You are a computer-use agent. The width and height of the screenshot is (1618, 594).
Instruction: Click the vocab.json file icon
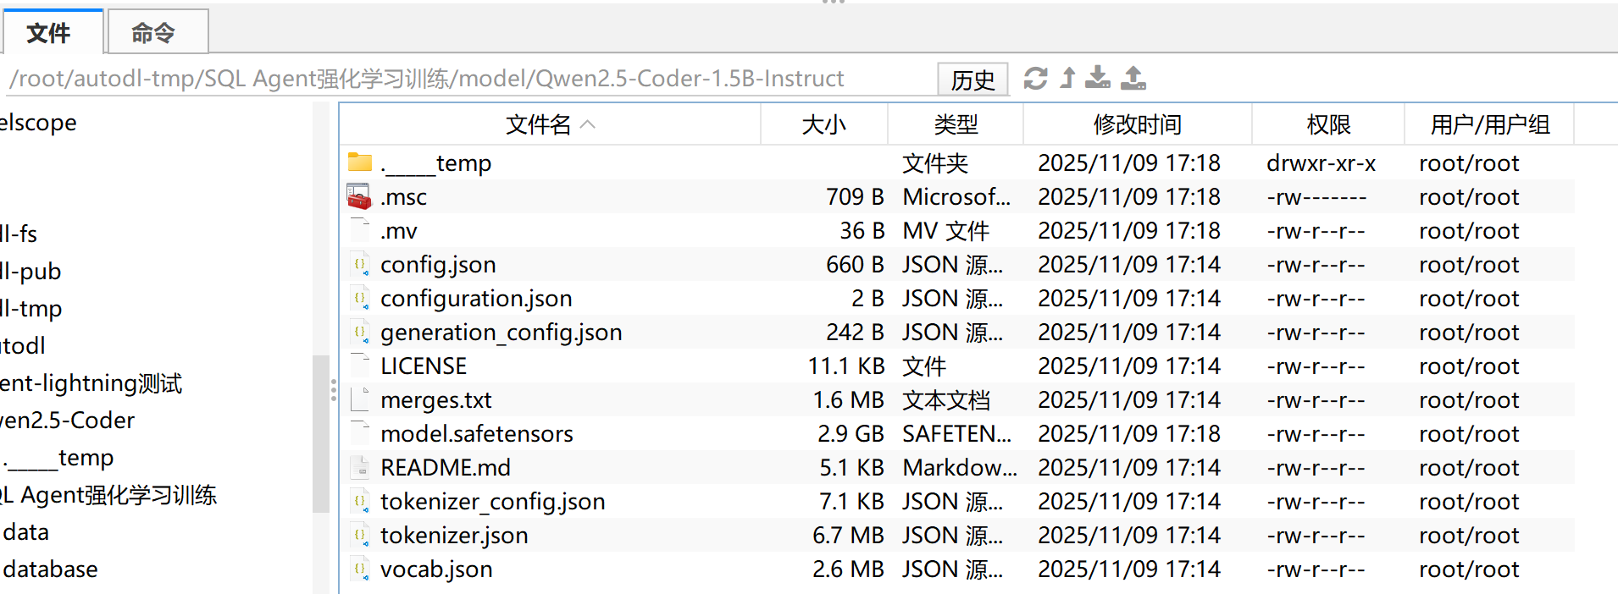pyautogui.click(x=361, y=569)
